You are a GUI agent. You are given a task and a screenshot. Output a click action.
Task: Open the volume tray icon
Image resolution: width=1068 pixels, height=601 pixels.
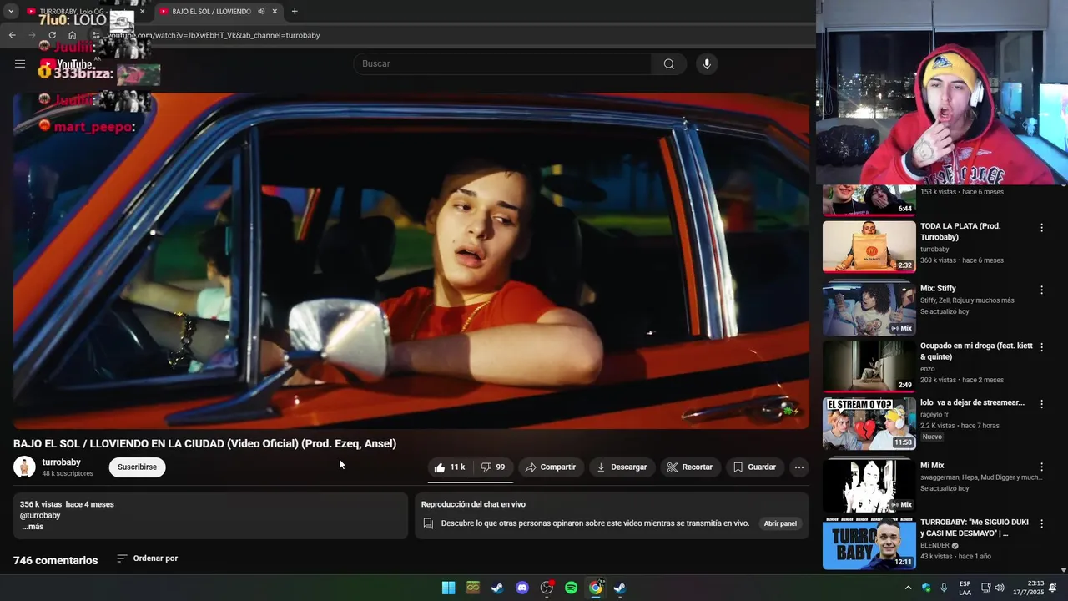[1000, 588]
